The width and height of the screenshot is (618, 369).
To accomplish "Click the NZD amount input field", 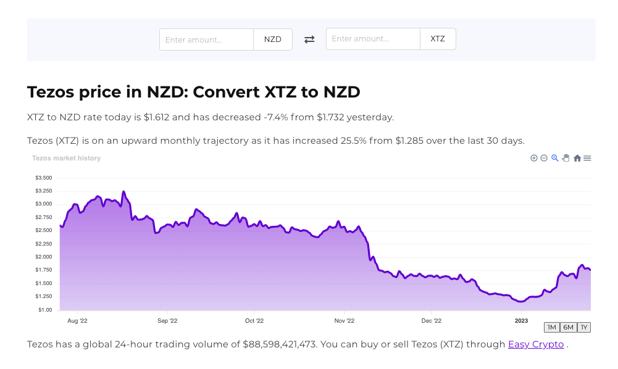I will (206, 39).
